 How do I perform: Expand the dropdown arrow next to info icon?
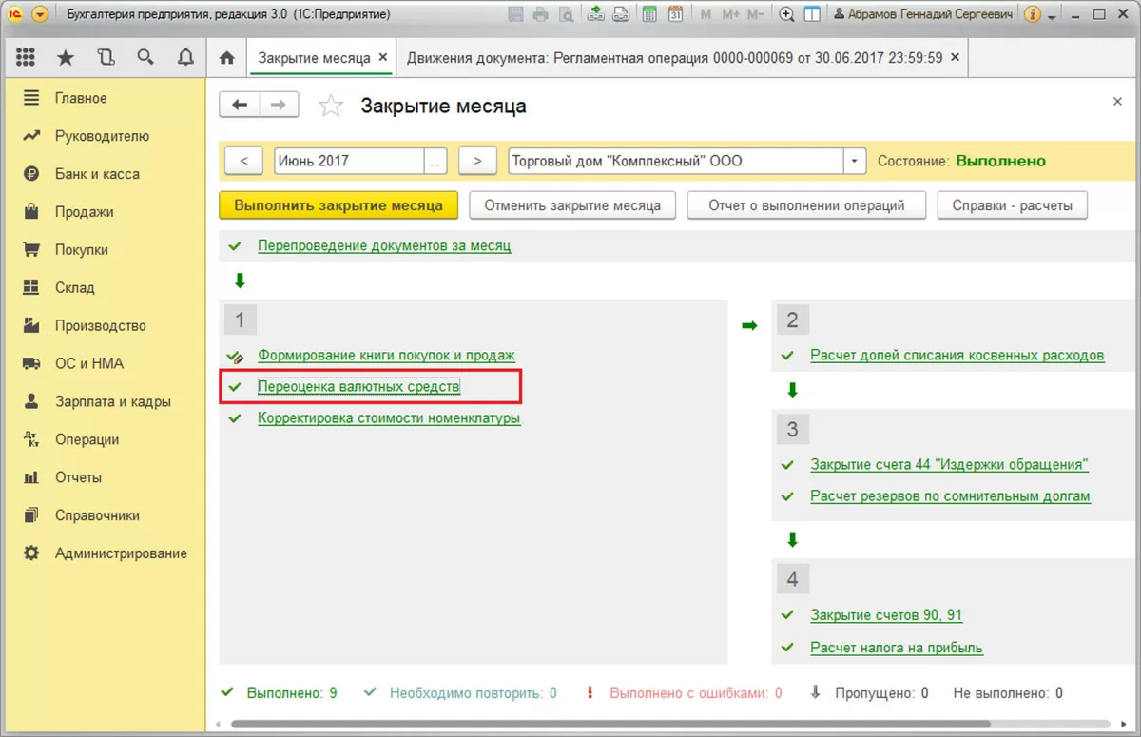[x=1051, y=16]
